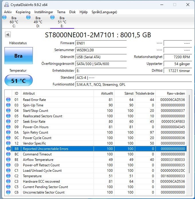This screenshot has width=195, height=199.
Task: Click status orb for Hardware ECC recovered
Action: click(x=8, y=181)
